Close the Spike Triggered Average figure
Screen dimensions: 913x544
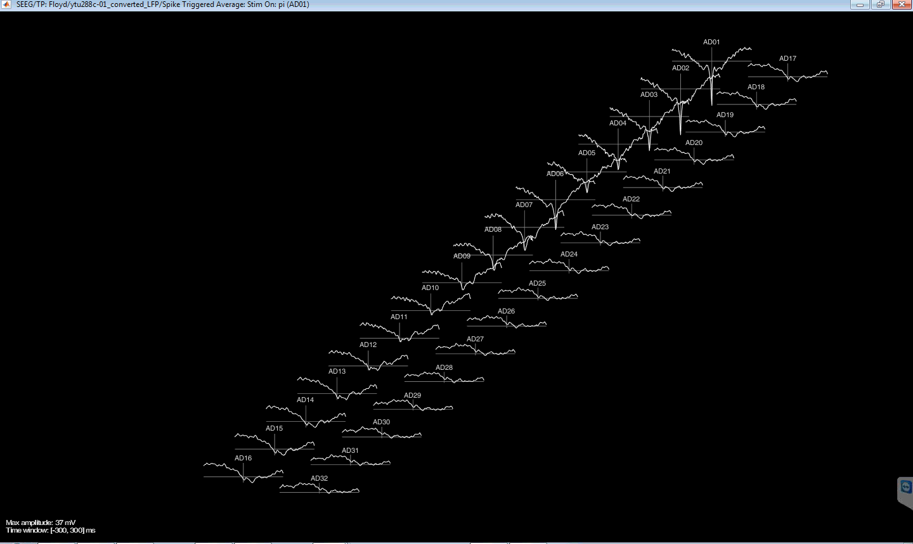click(902, 4)
